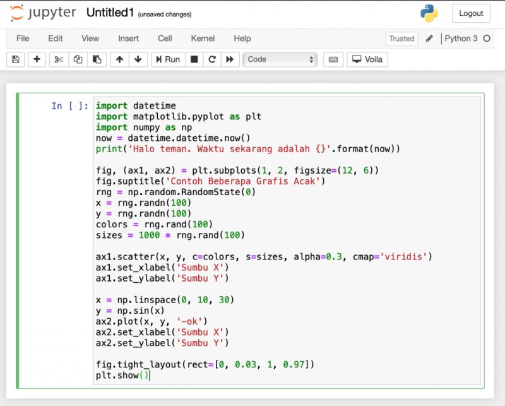Open the cell type dropdown showing Code
This screenshot has width=505, height=406.
point(280,59)
